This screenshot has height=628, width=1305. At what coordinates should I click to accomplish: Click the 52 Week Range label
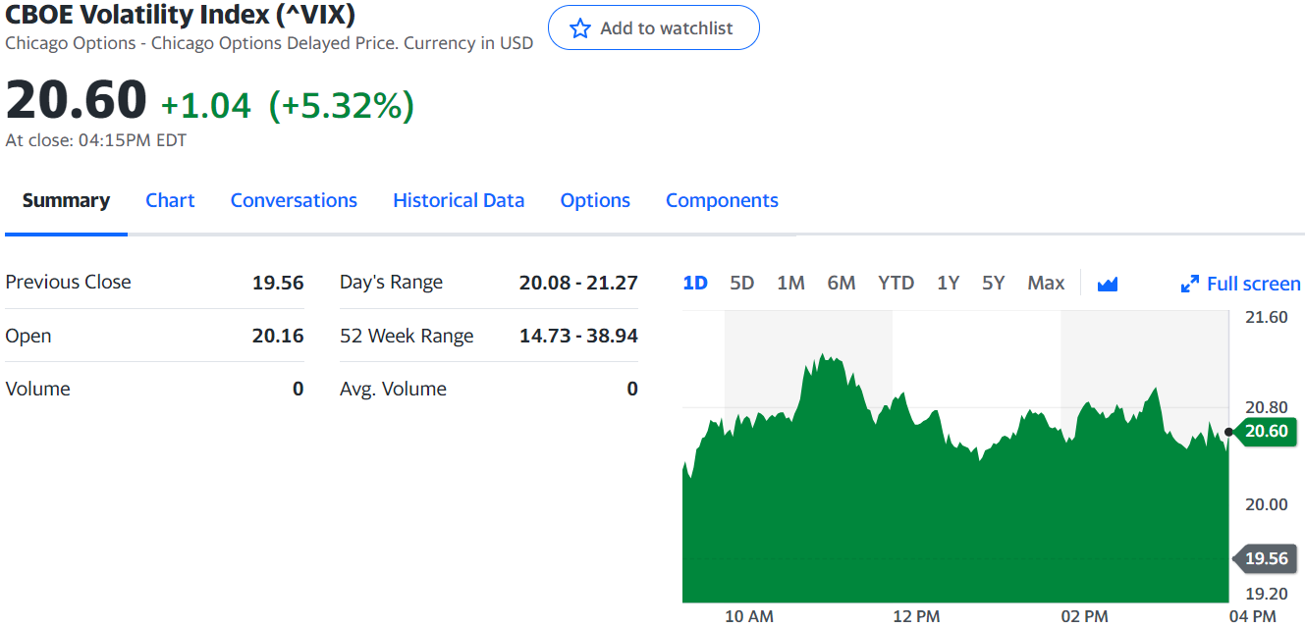click(407, 336)
